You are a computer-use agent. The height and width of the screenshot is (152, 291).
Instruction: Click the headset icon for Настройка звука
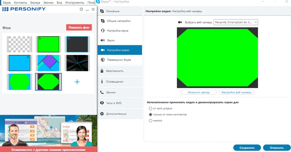coord(102,31)
